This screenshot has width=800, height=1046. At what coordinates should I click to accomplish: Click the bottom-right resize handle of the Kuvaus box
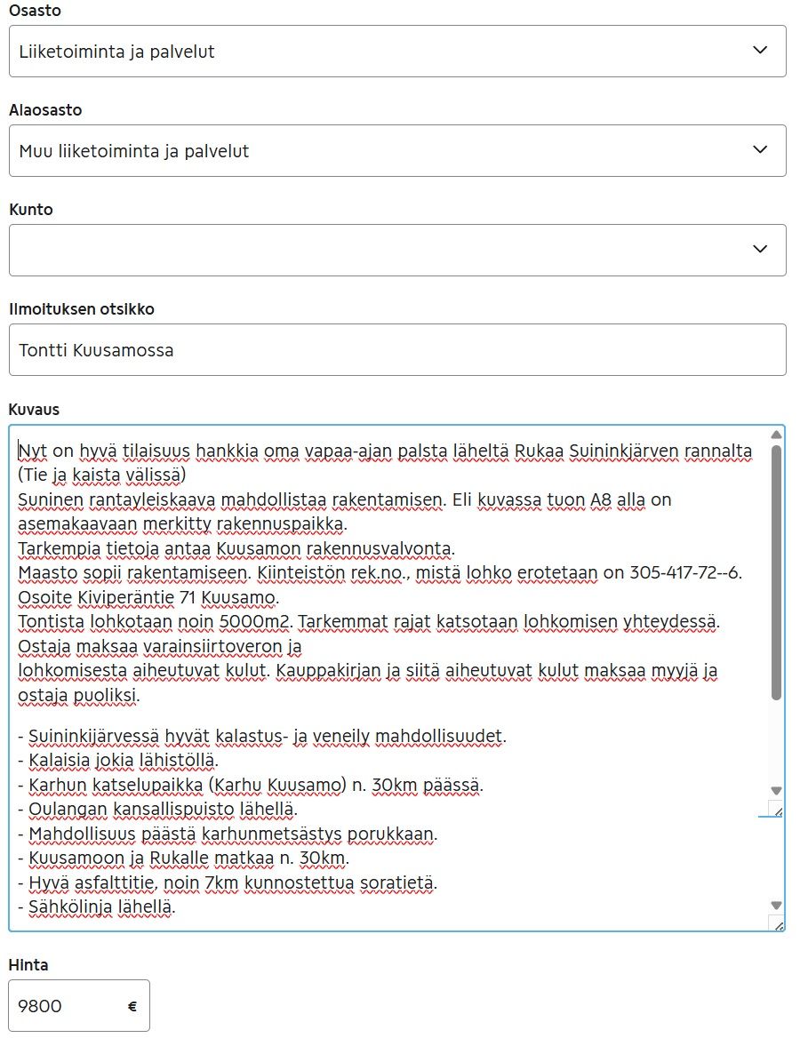pyautogui.click(x=779, y=925)
